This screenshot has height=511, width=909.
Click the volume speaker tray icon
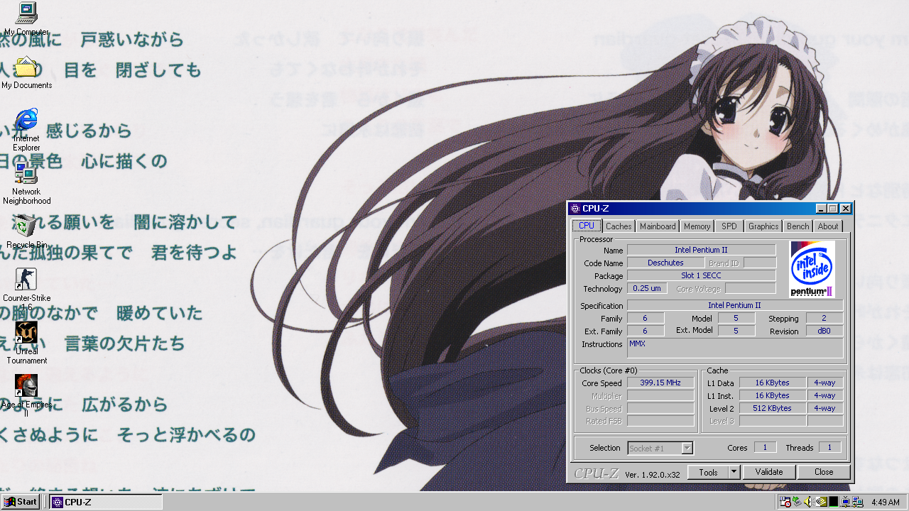(x=809, y=502)
